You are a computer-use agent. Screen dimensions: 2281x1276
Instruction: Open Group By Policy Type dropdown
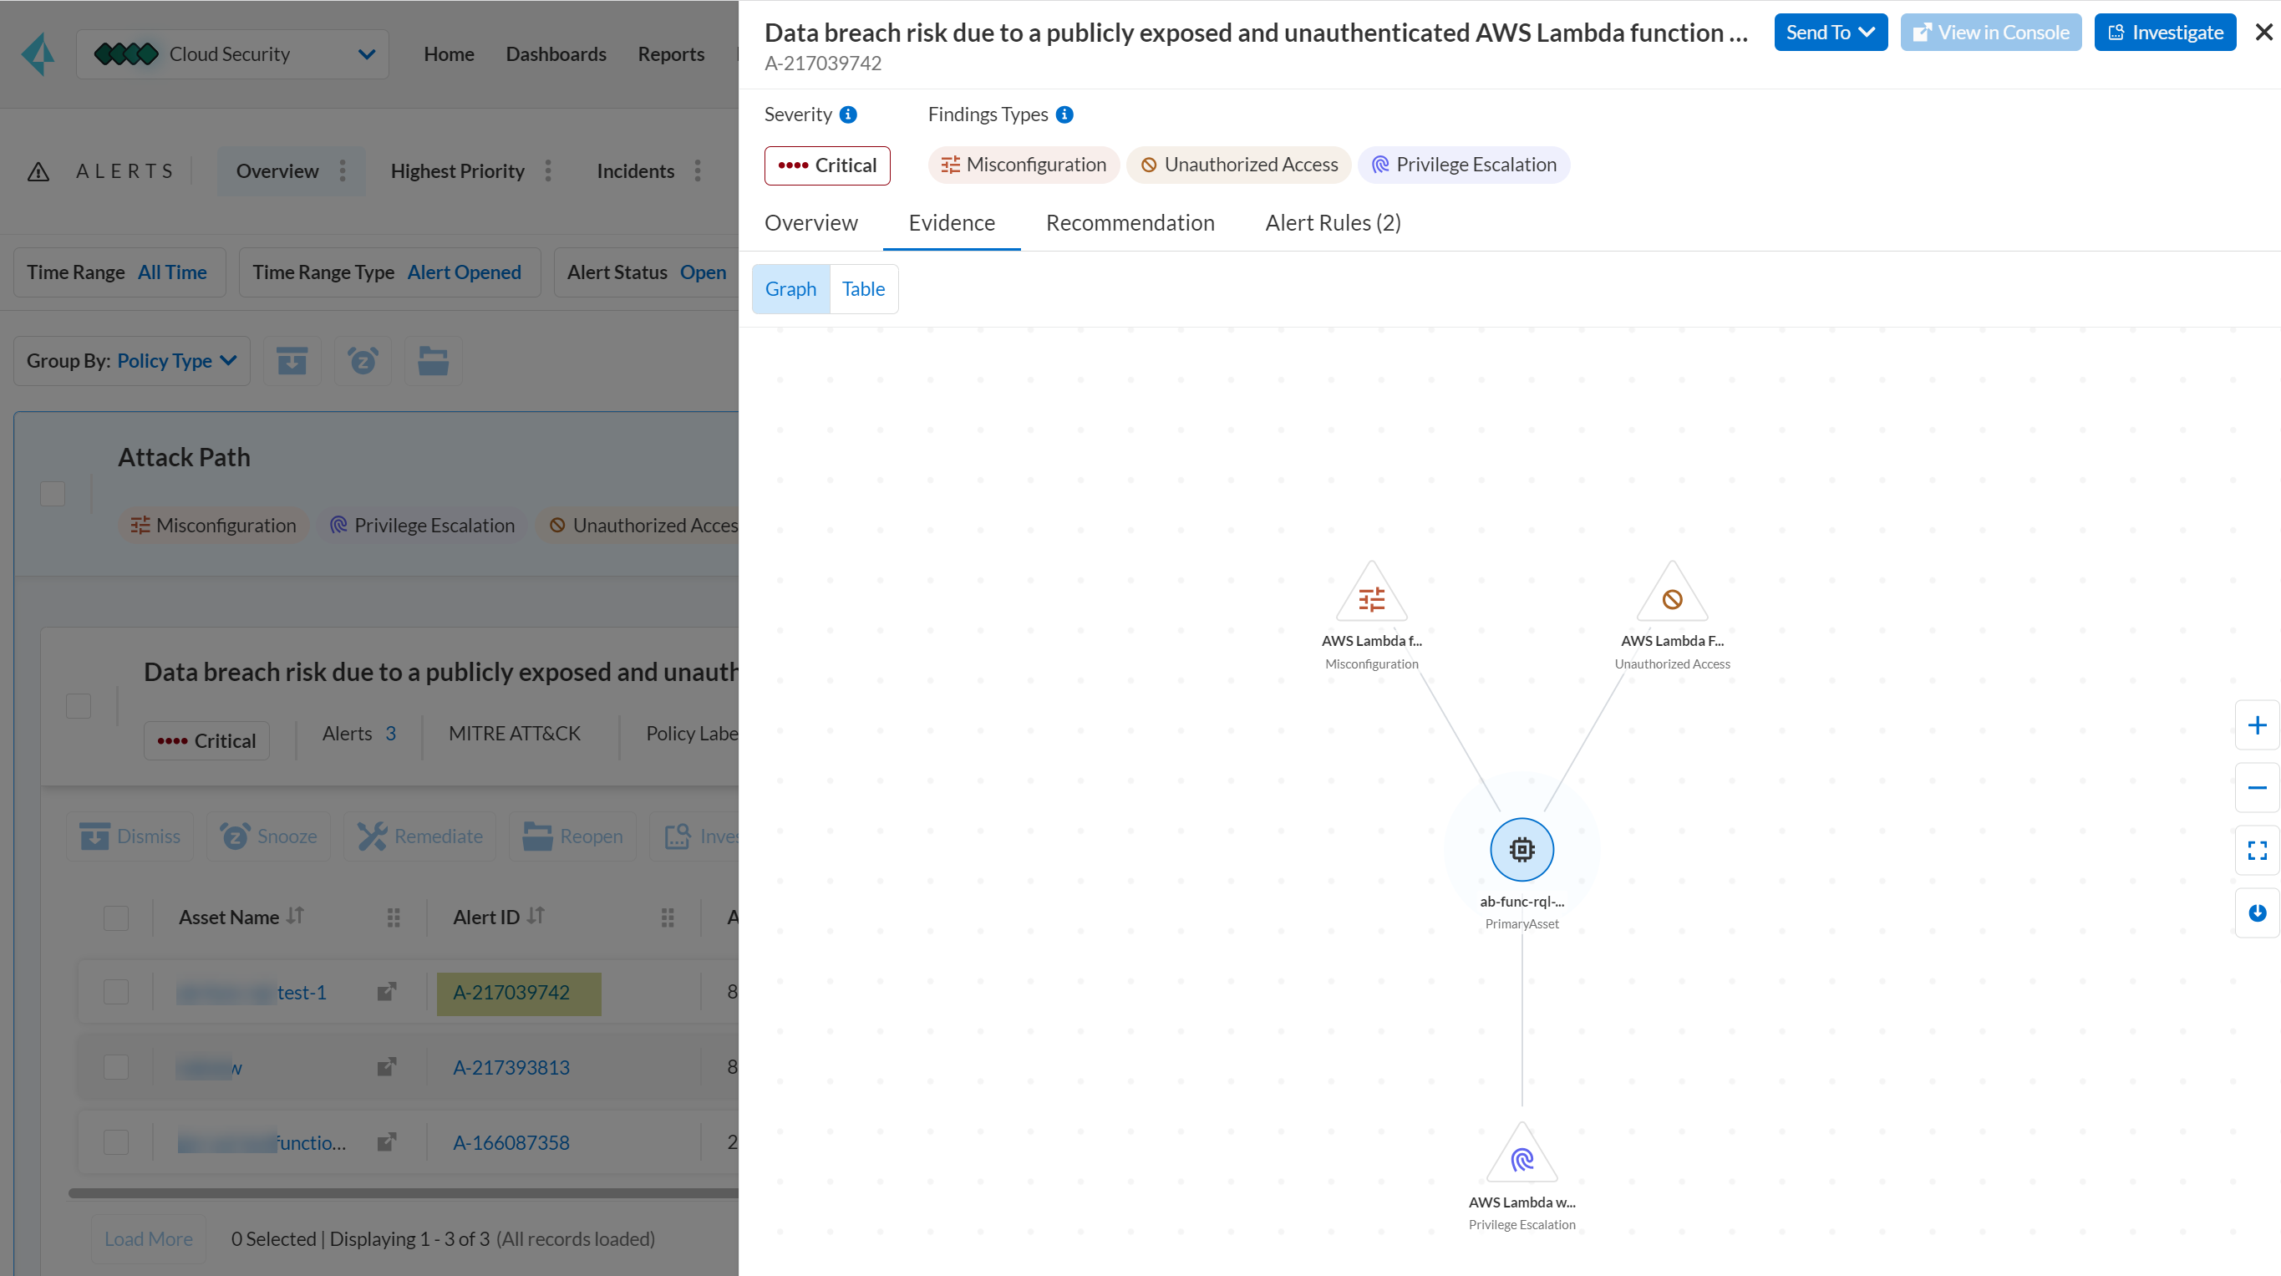coord(132,361)
